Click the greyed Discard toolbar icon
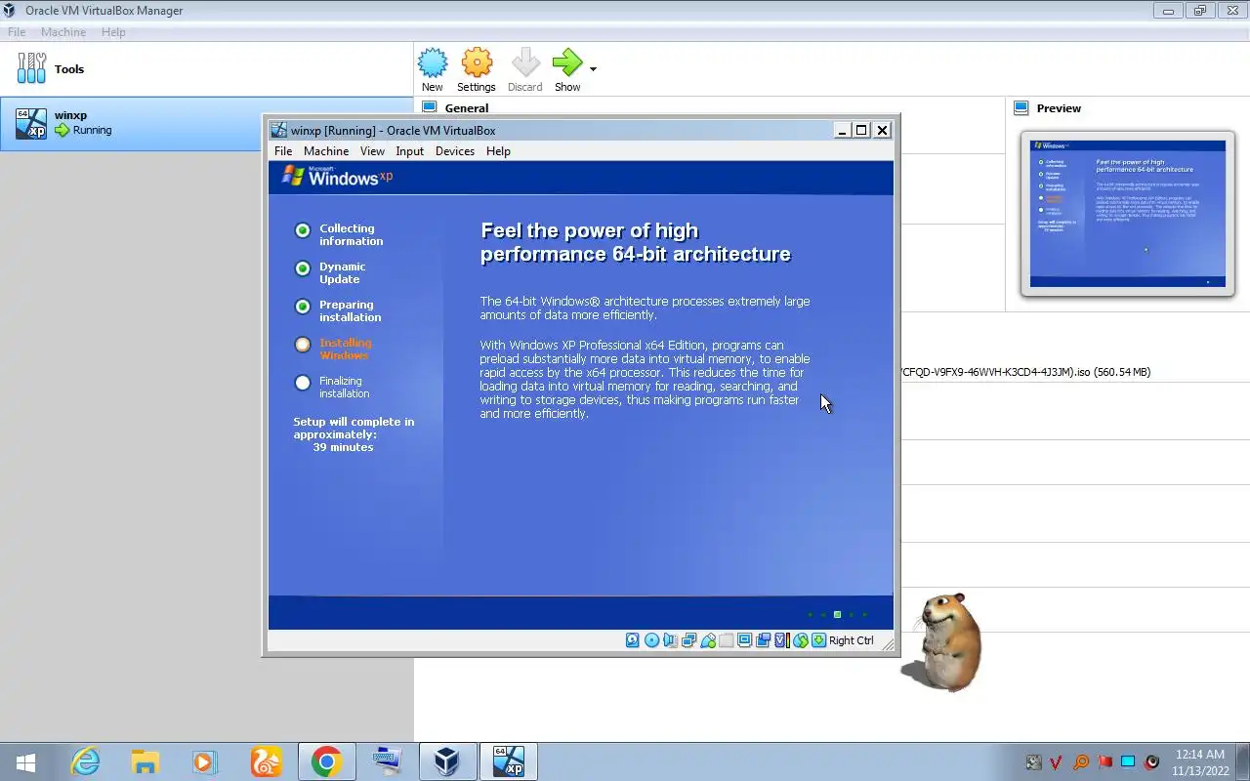The image size is (1250, 781). (525, 63)
